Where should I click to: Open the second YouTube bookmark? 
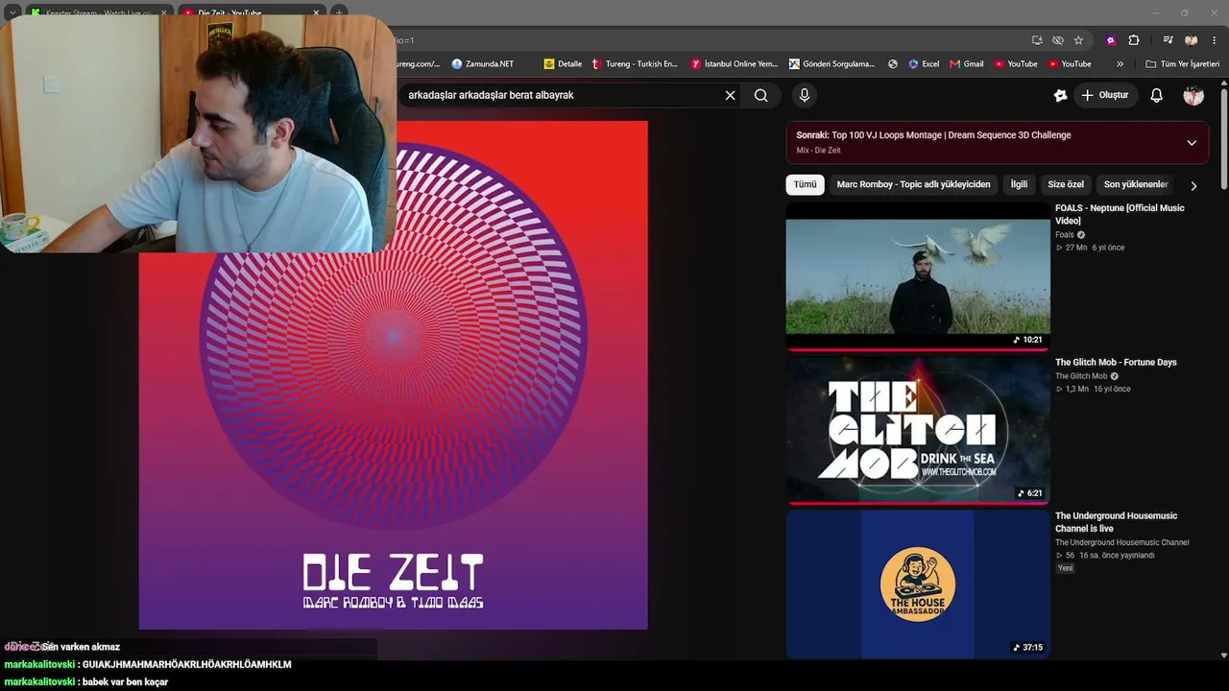point(1070,64)
